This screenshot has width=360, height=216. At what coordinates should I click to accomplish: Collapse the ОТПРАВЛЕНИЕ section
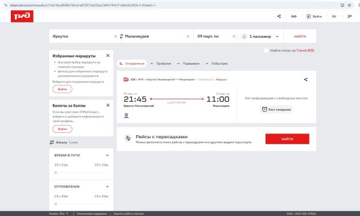(x=107, y=187)
